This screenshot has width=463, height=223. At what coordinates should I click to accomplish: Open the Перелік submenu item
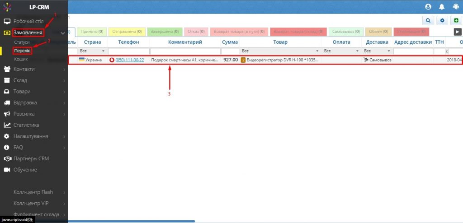(22, 51)
